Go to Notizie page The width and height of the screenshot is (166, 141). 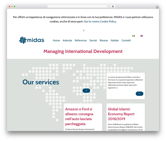point(115,40)
